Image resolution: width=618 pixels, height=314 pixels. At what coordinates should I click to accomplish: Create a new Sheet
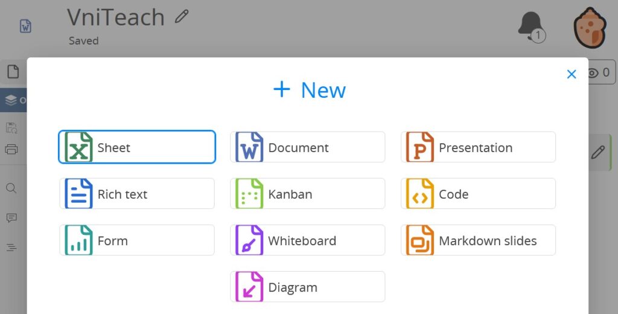(x=137, y=147)
